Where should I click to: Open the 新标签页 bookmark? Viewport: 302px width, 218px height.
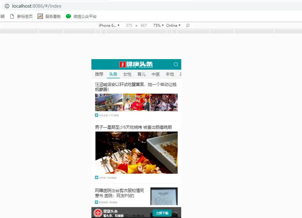21,17
